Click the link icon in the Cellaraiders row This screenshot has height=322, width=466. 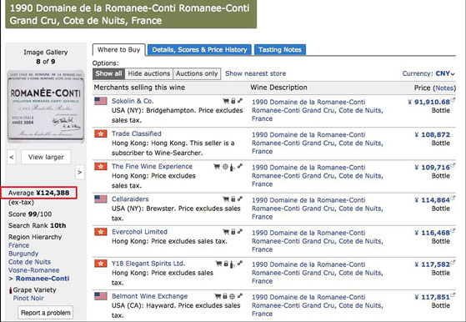[x=240, y=199]
